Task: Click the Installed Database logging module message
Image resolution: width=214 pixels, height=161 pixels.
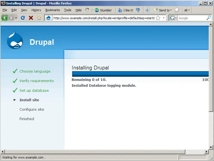Action: click(104, 86)
